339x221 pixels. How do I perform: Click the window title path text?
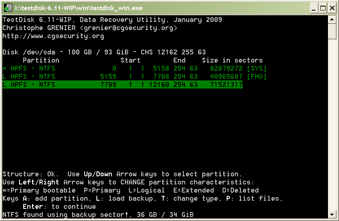[79, 8]
